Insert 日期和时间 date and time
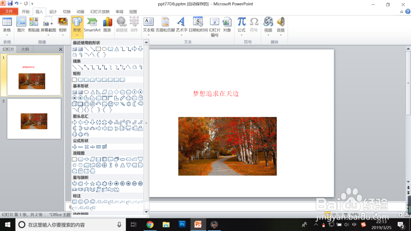Screen dimensions: 411x231 [x=198, y=25]
